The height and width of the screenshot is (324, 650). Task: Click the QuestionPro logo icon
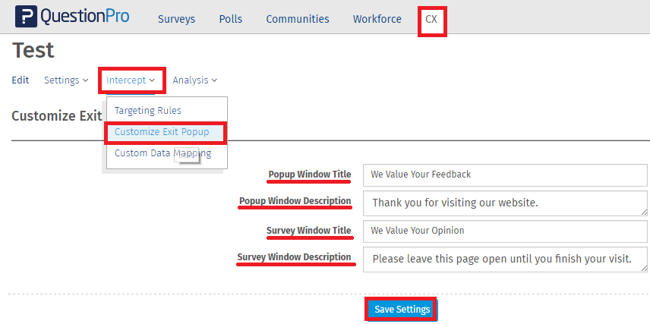26,17
